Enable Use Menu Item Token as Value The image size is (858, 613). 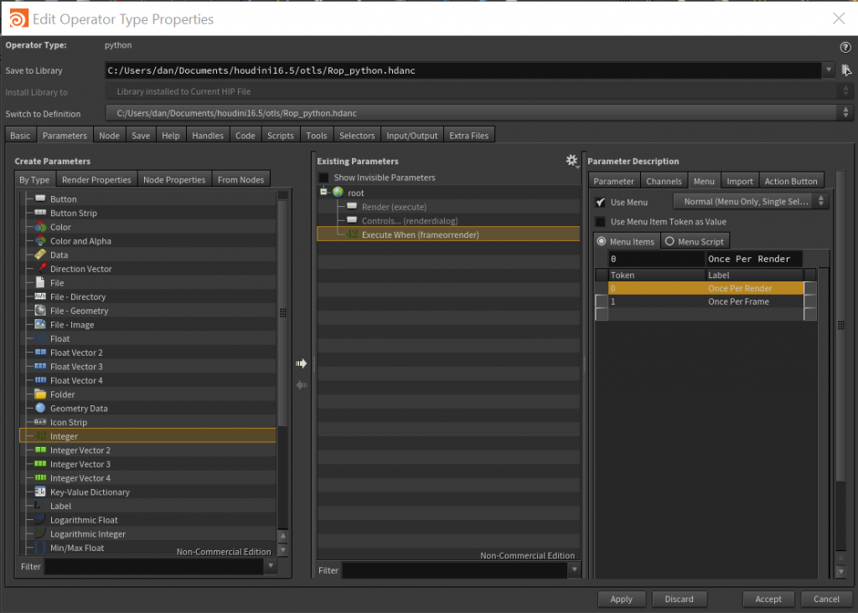pos(600,222)
